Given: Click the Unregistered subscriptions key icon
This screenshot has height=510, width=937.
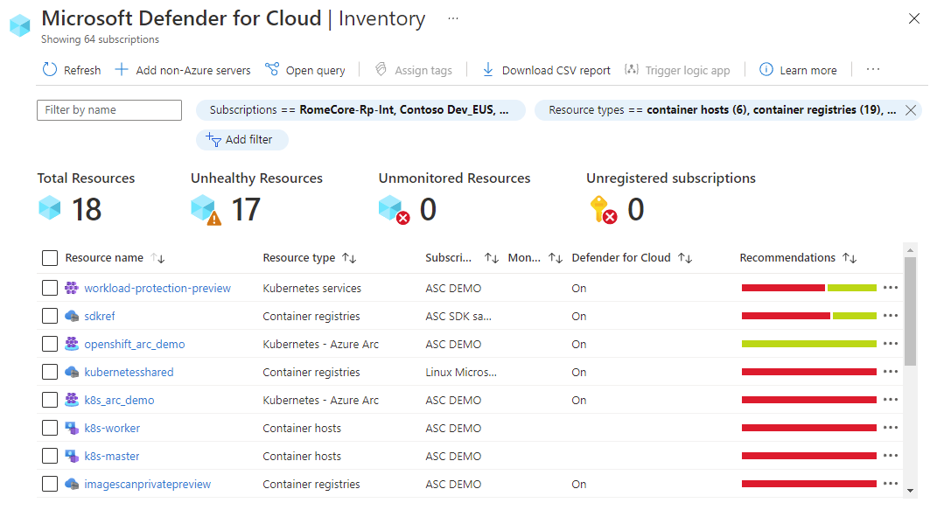Looking at the screenshot, I should pos(603,210).
